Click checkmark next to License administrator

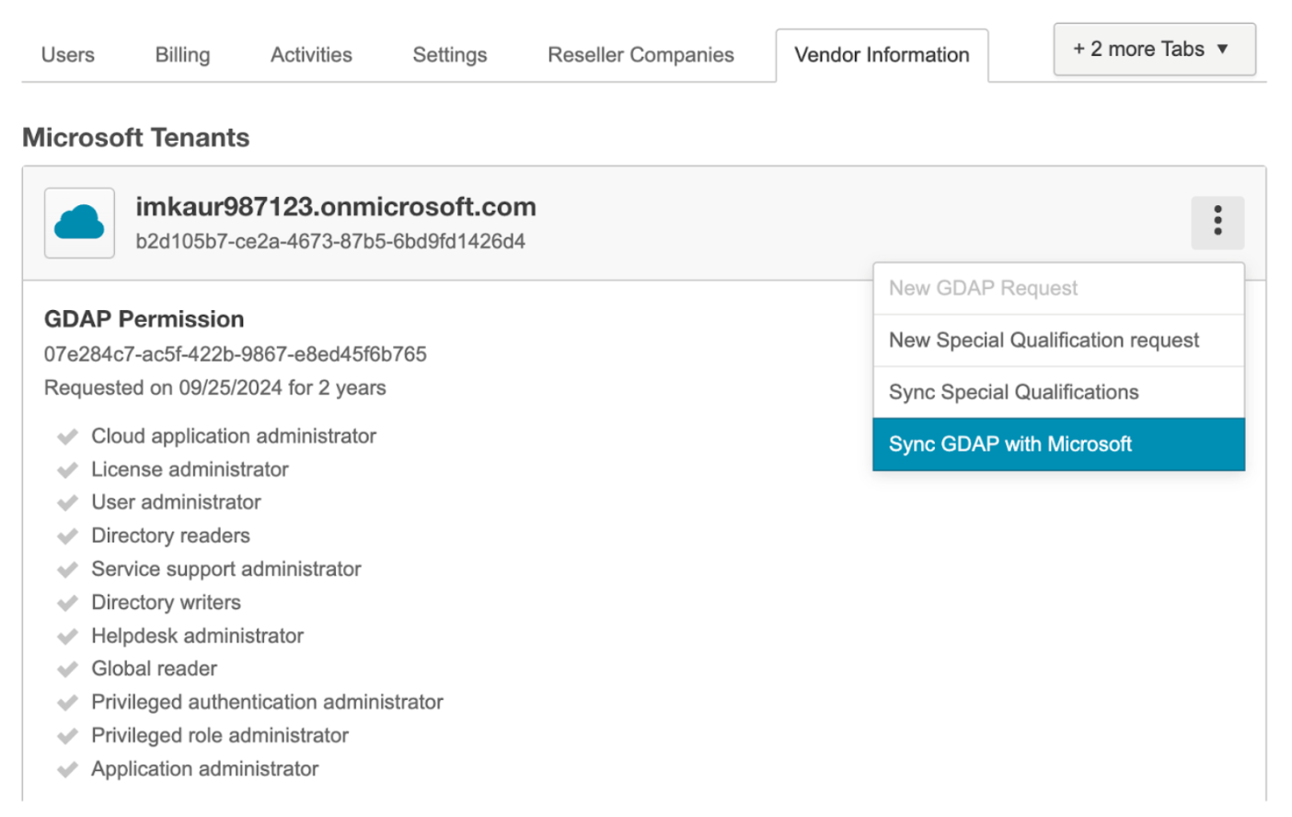pyautogui.click(x=67, y=470)
